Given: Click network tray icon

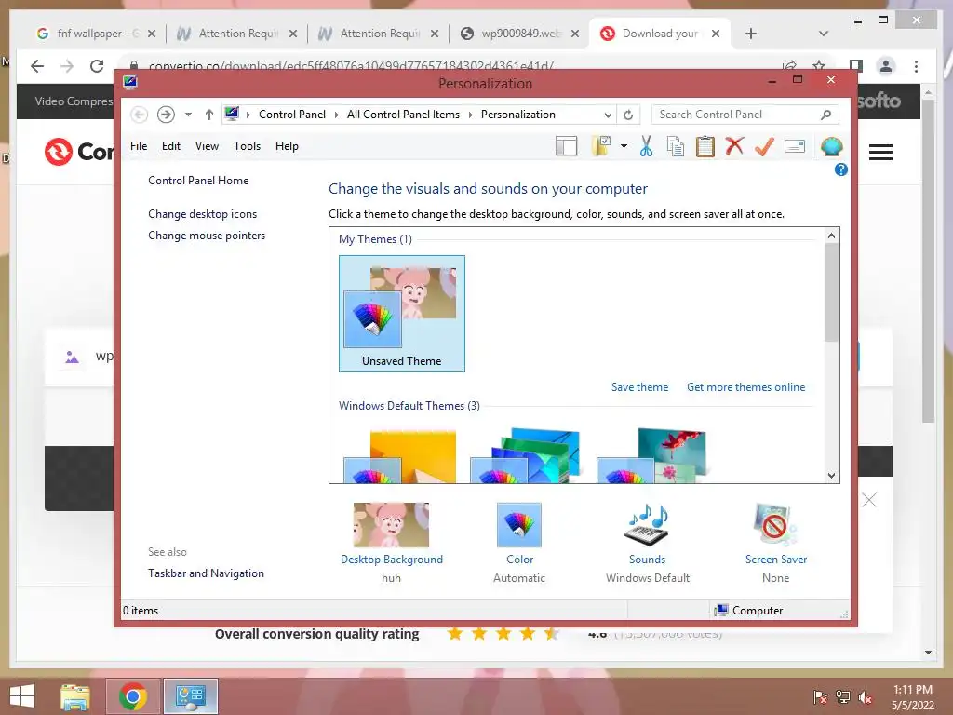Looking at the screenshot, I should [843, 697].
